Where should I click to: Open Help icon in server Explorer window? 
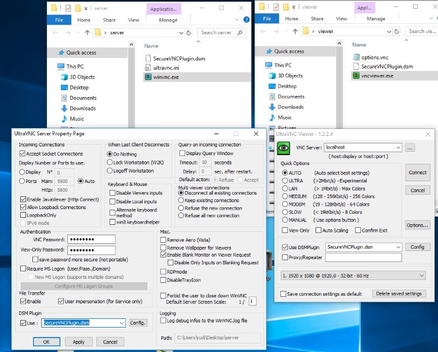pyautogui.click(x=247, y=20)
